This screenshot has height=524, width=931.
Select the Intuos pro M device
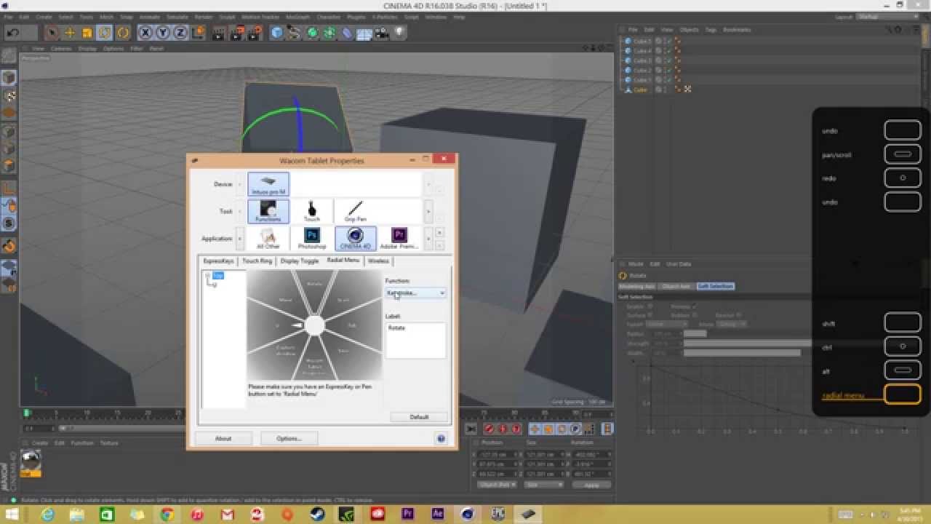coord(268,184)
